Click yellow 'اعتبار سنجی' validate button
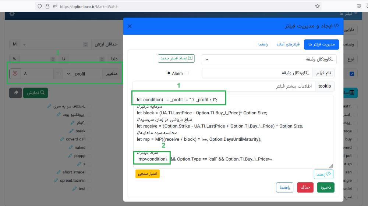Viewport: 368px width, 206px height. 148,174
